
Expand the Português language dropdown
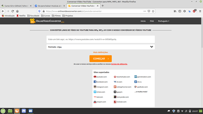pos(164,21)
